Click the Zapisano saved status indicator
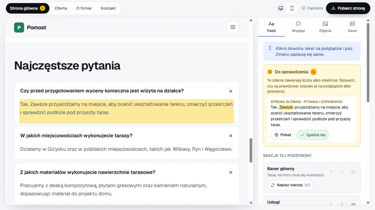 tap(312, 8)
